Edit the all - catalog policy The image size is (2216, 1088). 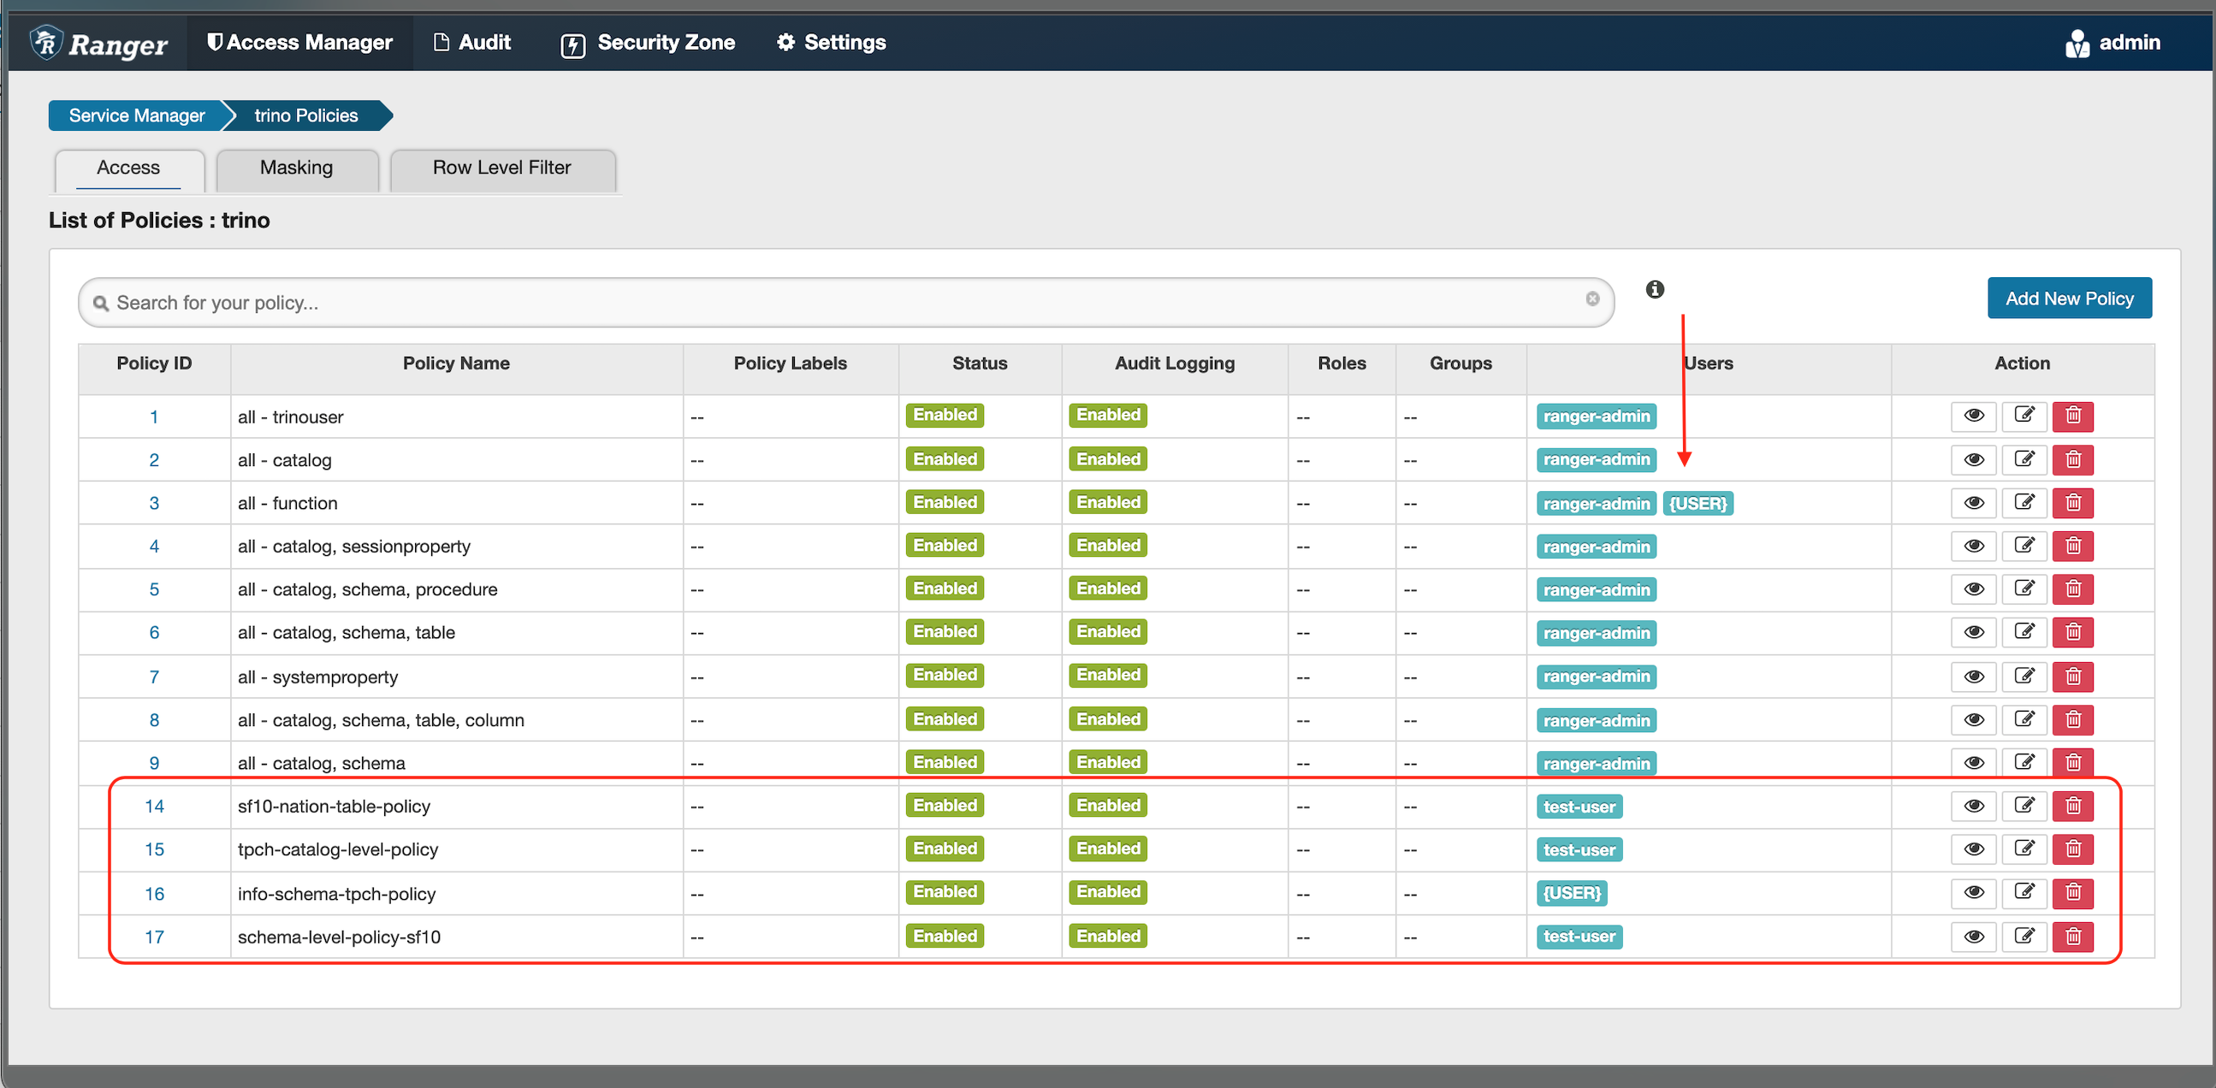tap(2023, 459)
